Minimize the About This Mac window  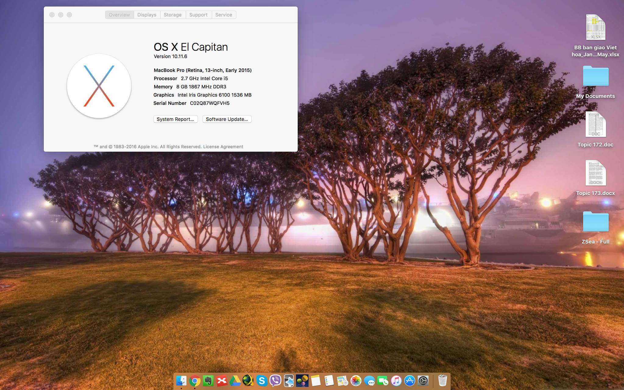pyautogui.click(x=61, y=15)
